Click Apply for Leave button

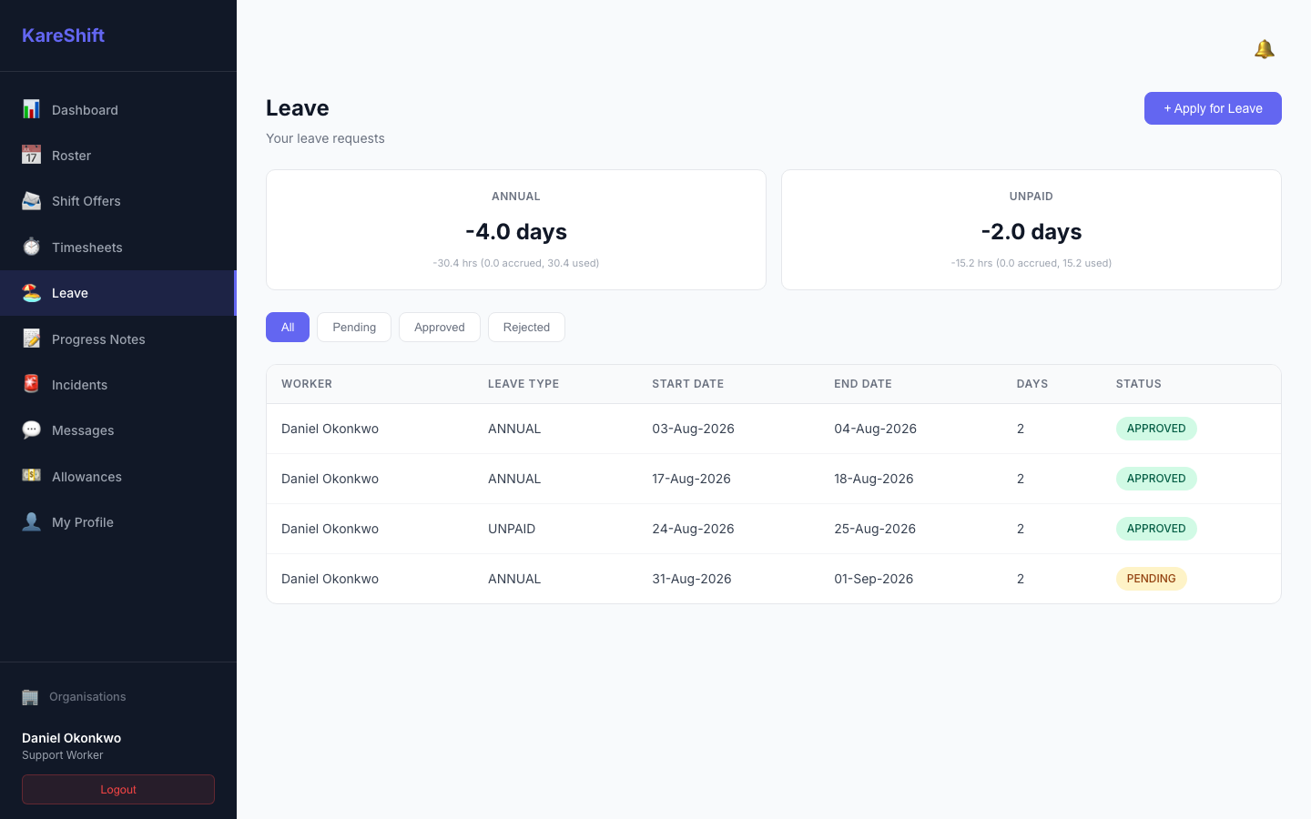point(1213,108)
